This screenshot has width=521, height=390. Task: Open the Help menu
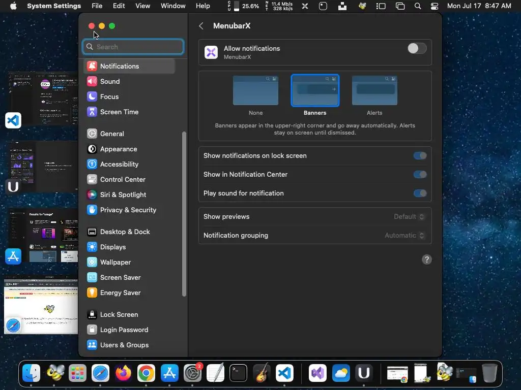click(202, 6)
